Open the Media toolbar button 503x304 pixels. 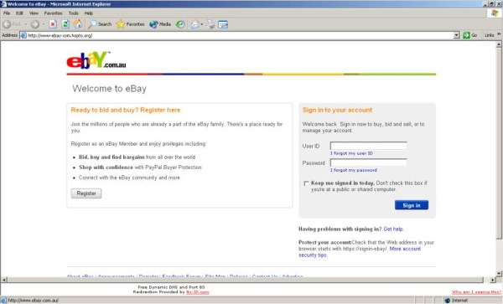pos(160,24)
